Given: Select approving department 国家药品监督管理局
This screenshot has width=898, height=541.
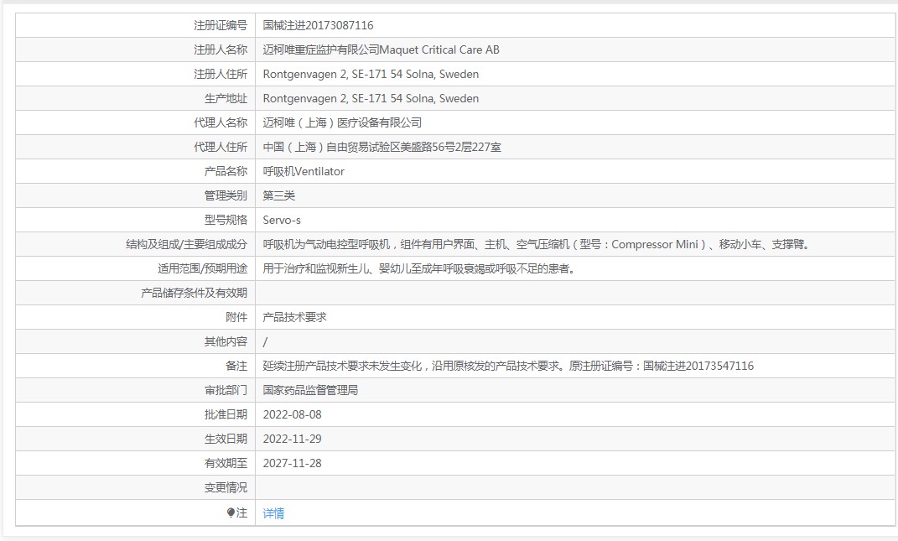Looking at the screenshot, I should point(310,390).
